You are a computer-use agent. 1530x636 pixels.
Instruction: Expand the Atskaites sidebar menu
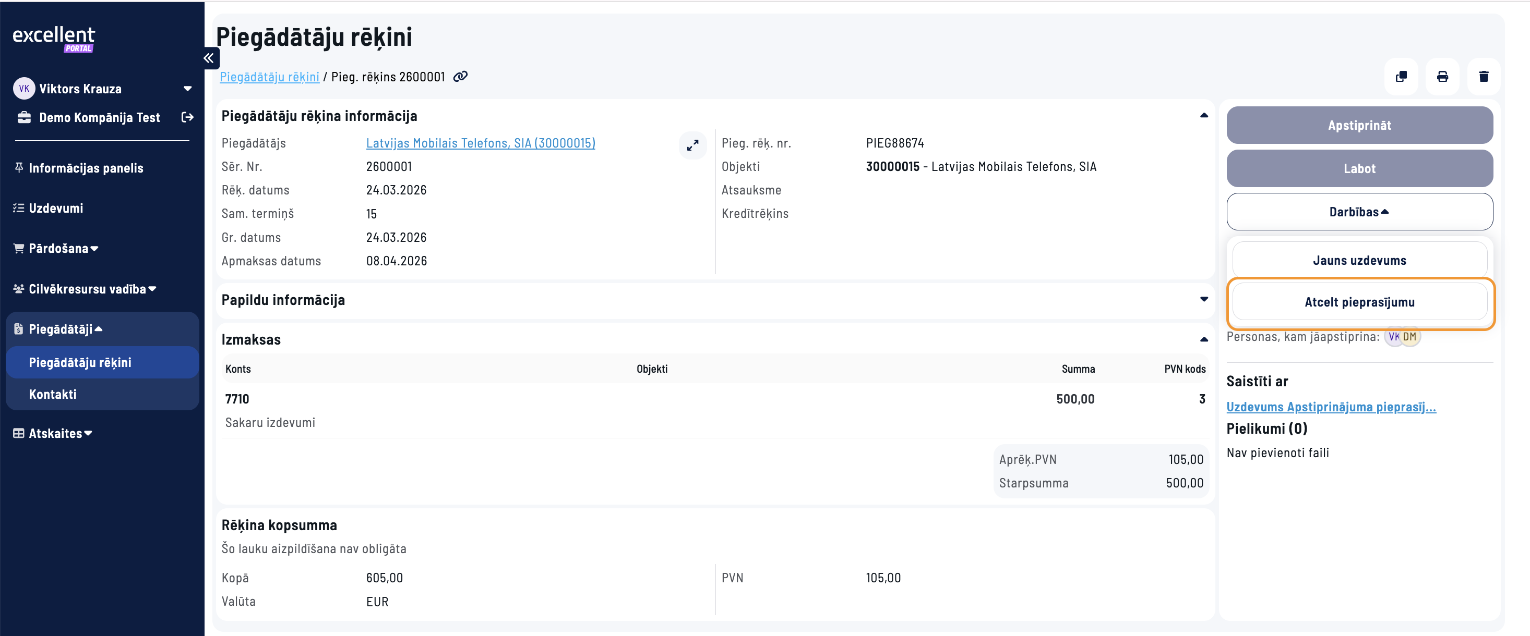coord(55,433)
